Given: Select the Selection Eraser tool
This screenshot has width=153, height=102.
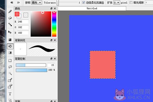Looking at the screenshot, I should coord(10,86).
